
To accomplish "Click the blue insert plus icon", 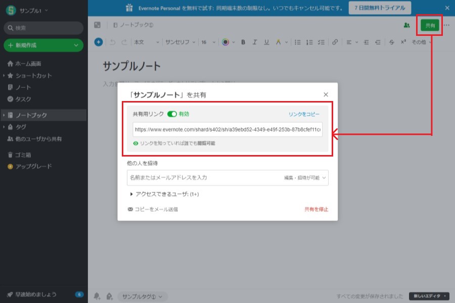I will pos(99,42).
